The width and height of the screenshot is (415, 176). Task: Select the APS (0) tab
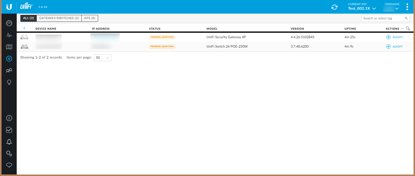90,18
